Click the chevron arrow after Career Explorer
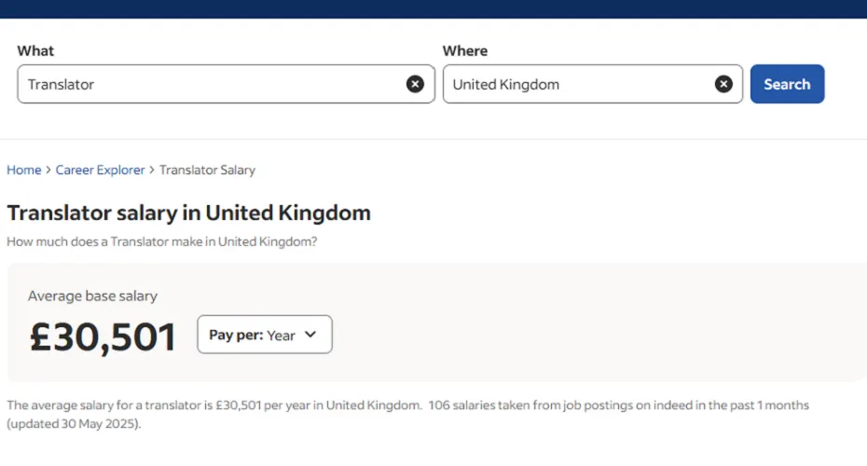The width and height of the screenshot is (867, 466). point(152,171)
